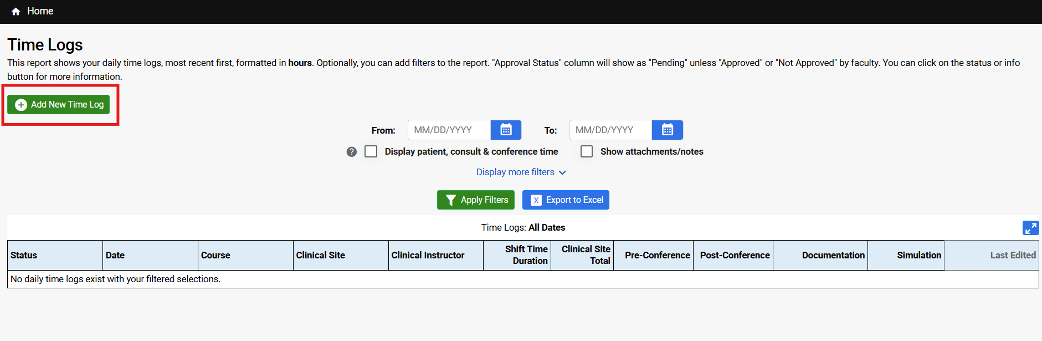The height and width of the screenshot is (341, 1042).
Task: Enable Display patient, consult & conference time
Action: 371,151
